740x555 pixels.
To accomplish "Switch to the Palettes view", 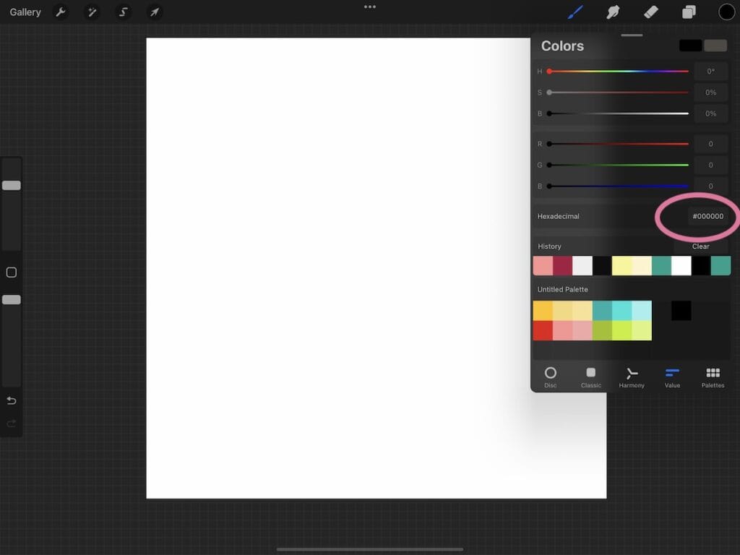I will click(x=712, y=377).
